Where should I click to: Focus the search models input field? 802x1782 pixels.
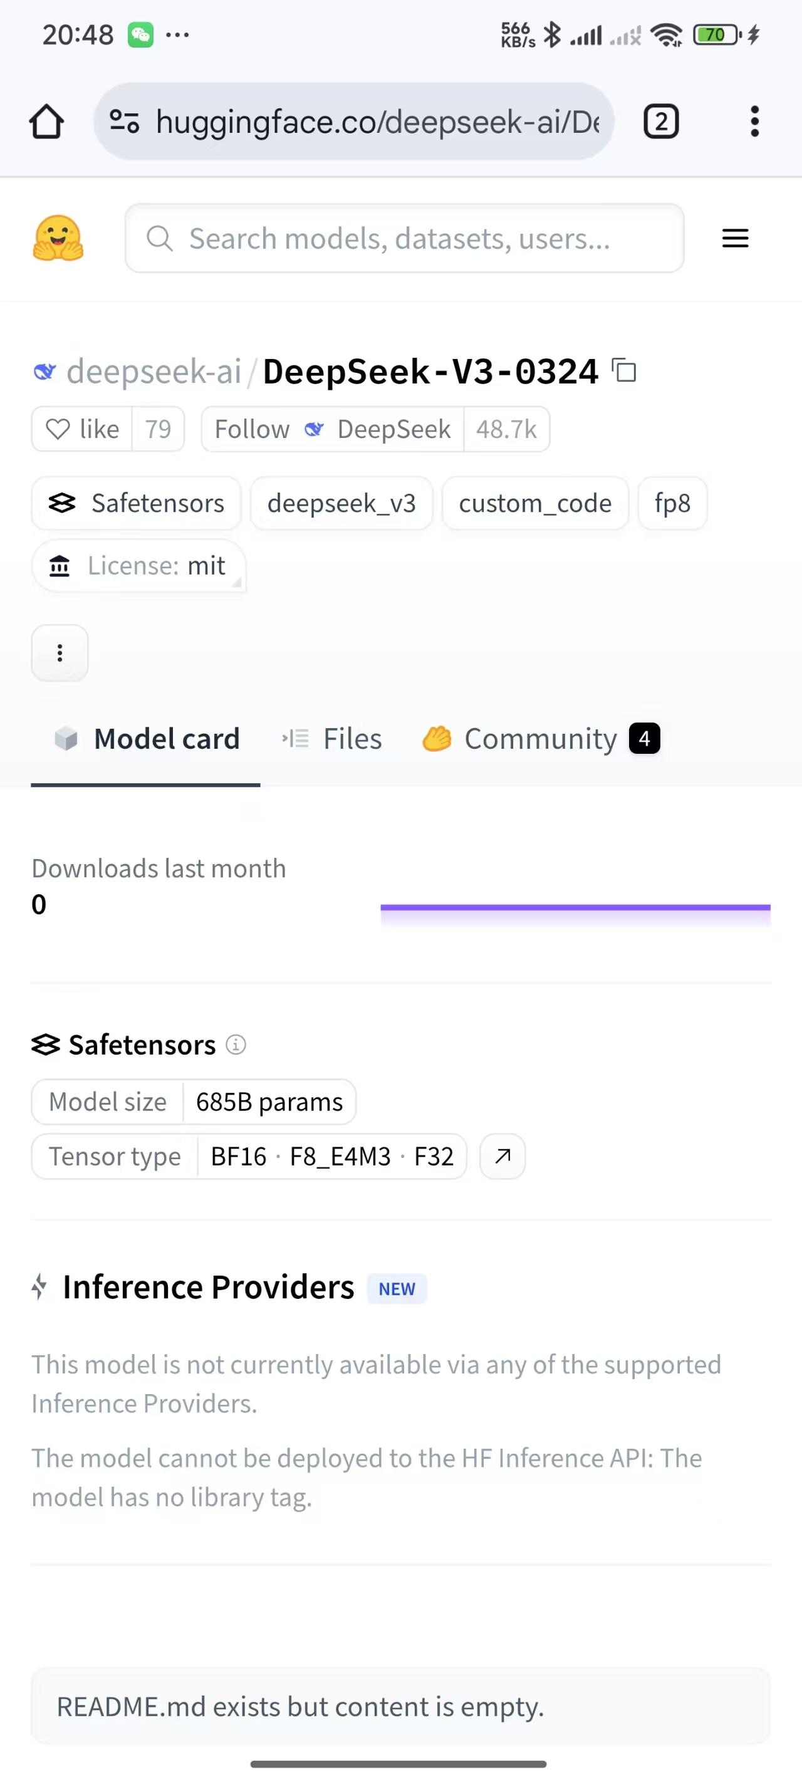click(x=404, y=238)
